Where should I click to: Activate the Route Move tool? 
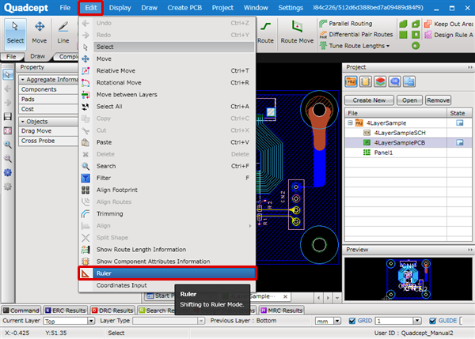coord(297,34)
